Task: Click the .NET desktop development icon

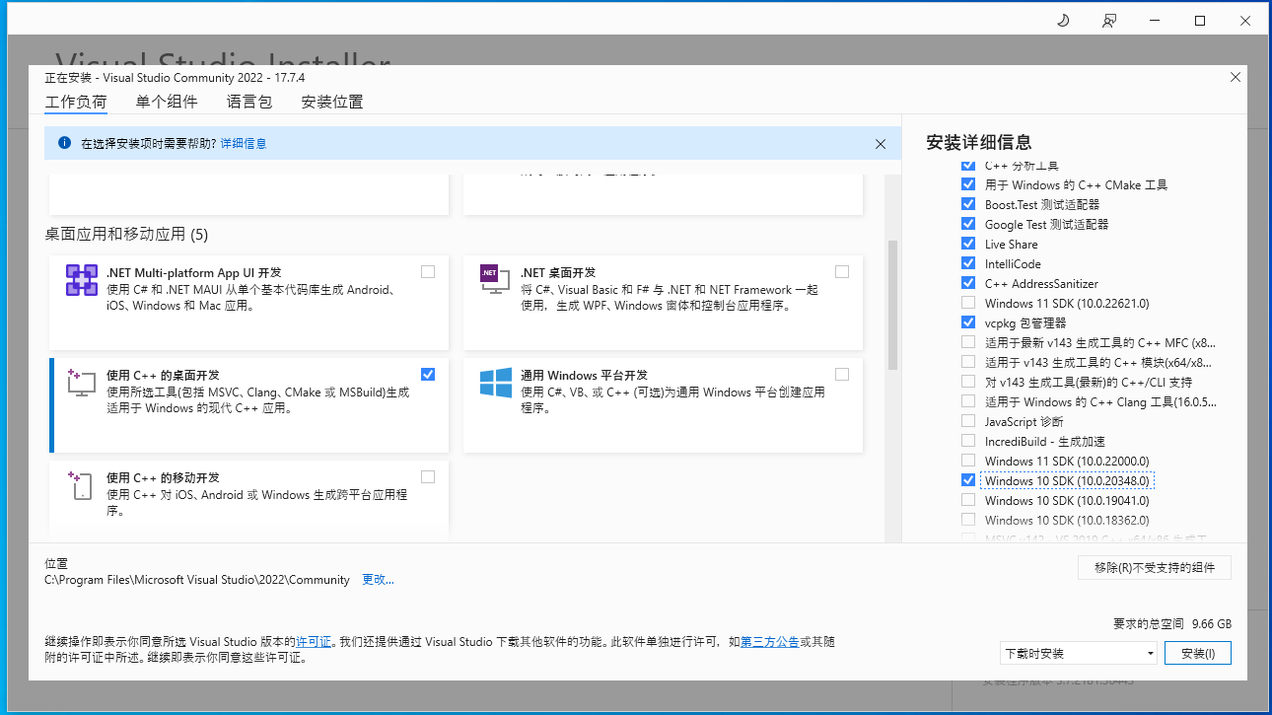Action: pyautogui.click(x=495, y=277)
